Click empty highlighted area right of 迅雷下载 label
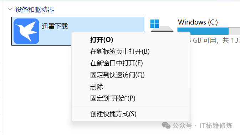The width and height of the screenshot is (240, 135). (106, 25)
